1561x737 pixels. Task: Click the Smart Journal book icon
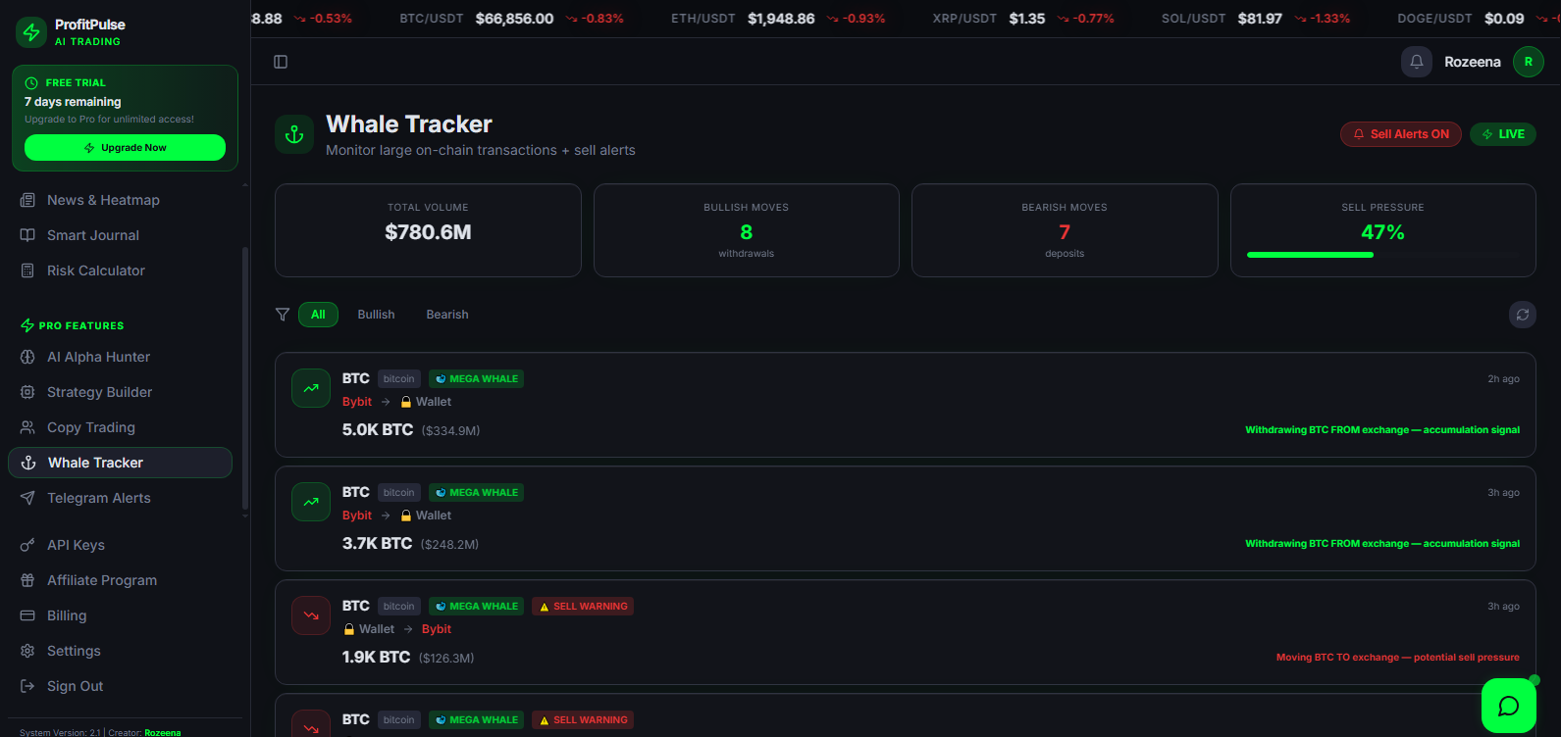pyautogui.click(x=27, y=235)
